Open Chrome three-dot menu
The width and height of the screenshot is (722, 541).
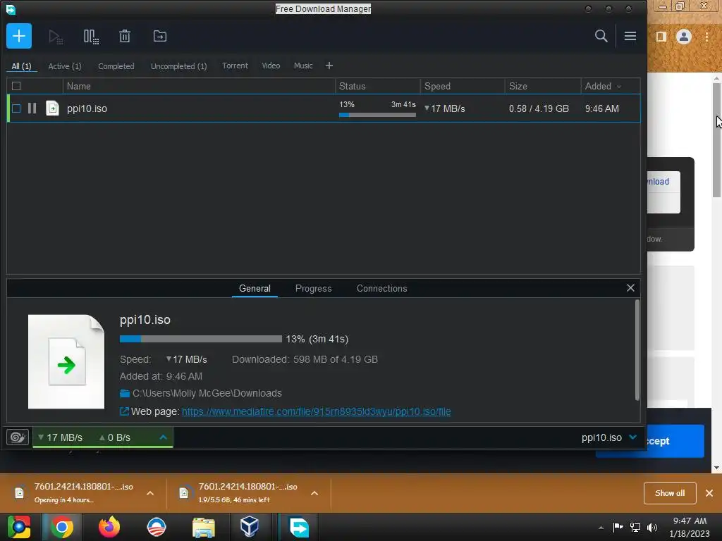706,37
